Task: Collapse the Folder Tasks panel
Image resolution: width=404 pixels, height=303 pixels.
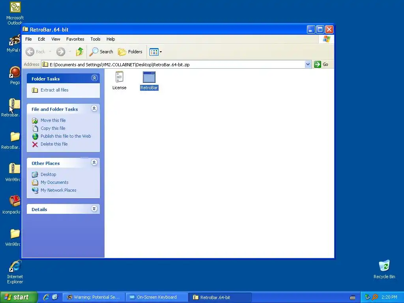Action: point(95,78)
